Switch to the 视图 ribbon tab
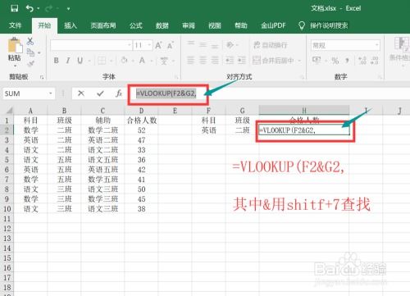 [x=215, y=25]
